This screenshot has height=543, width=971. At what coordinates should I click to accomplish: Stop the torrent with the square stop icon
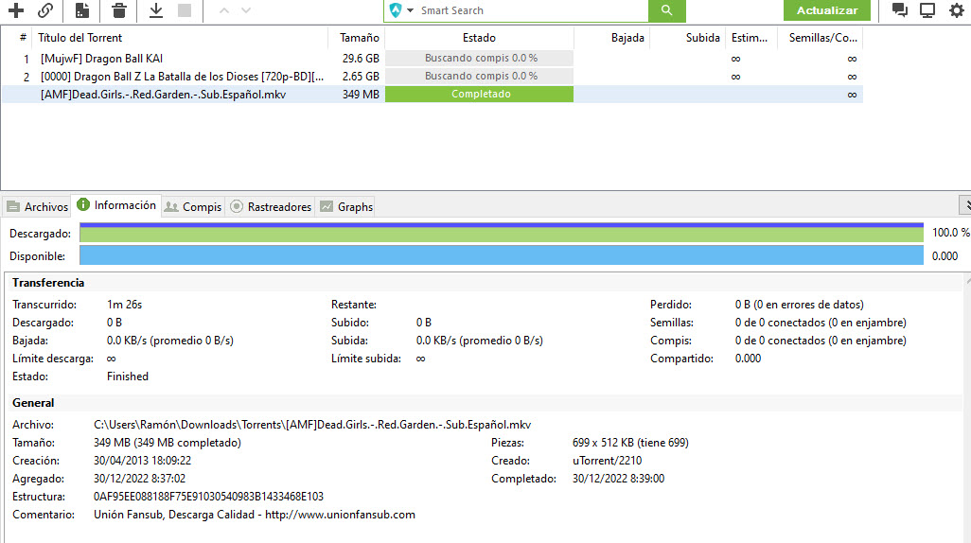point(185,10)
